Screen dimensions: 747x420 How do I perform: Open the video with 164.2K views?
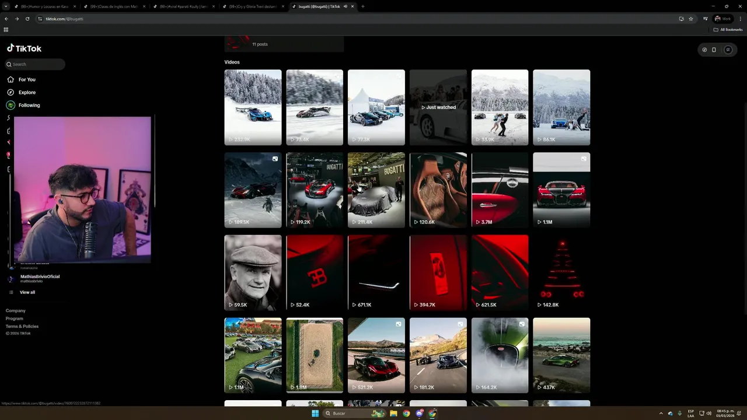click(x=500, y=355)
